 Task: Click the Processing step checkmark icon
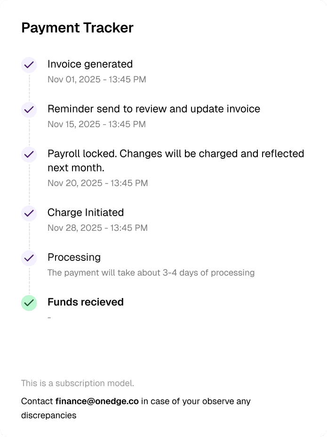point(29,258)
